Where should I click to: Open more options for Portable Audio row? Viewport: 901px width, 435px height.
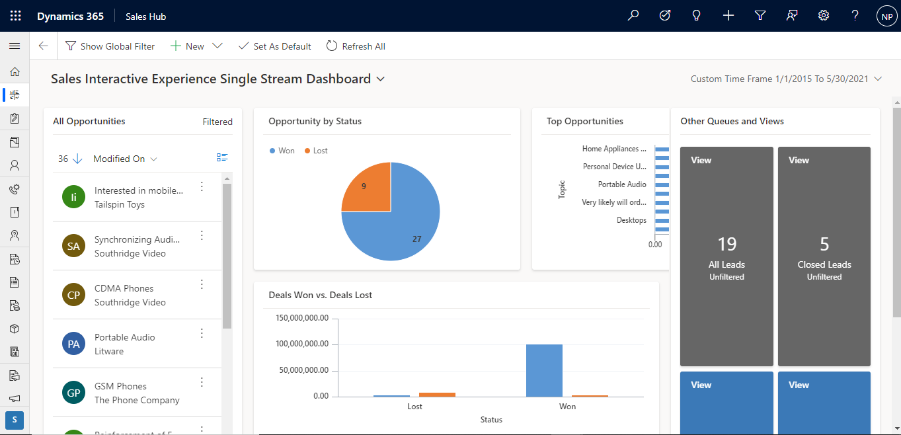202,334
